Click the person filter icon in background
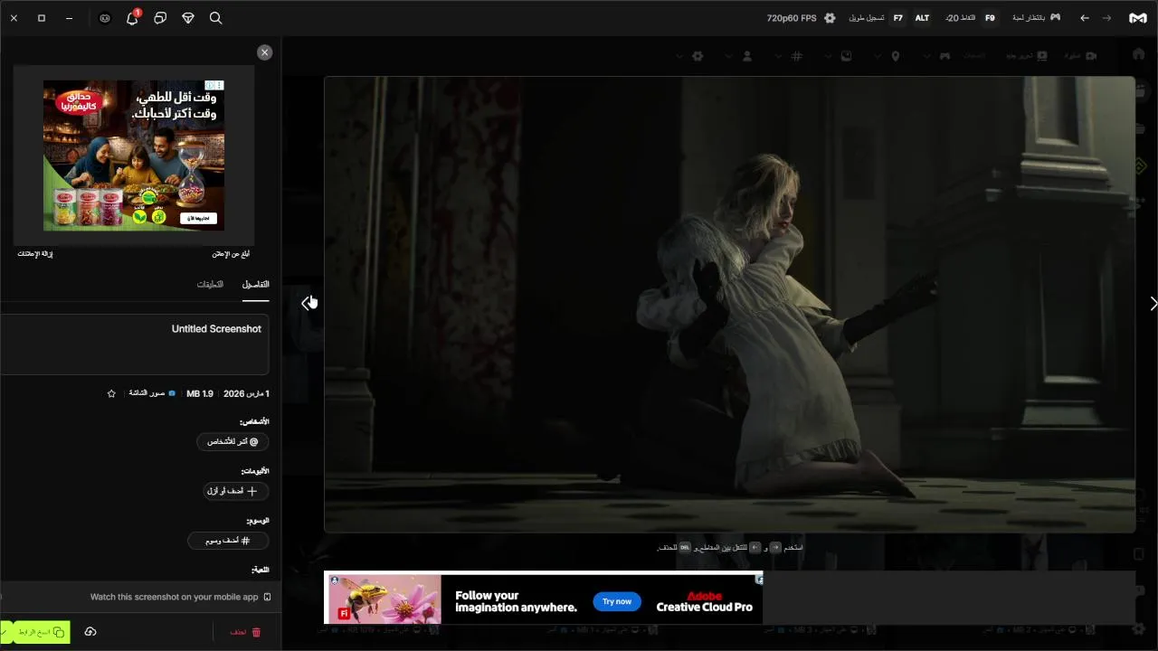 coord(747,56)
